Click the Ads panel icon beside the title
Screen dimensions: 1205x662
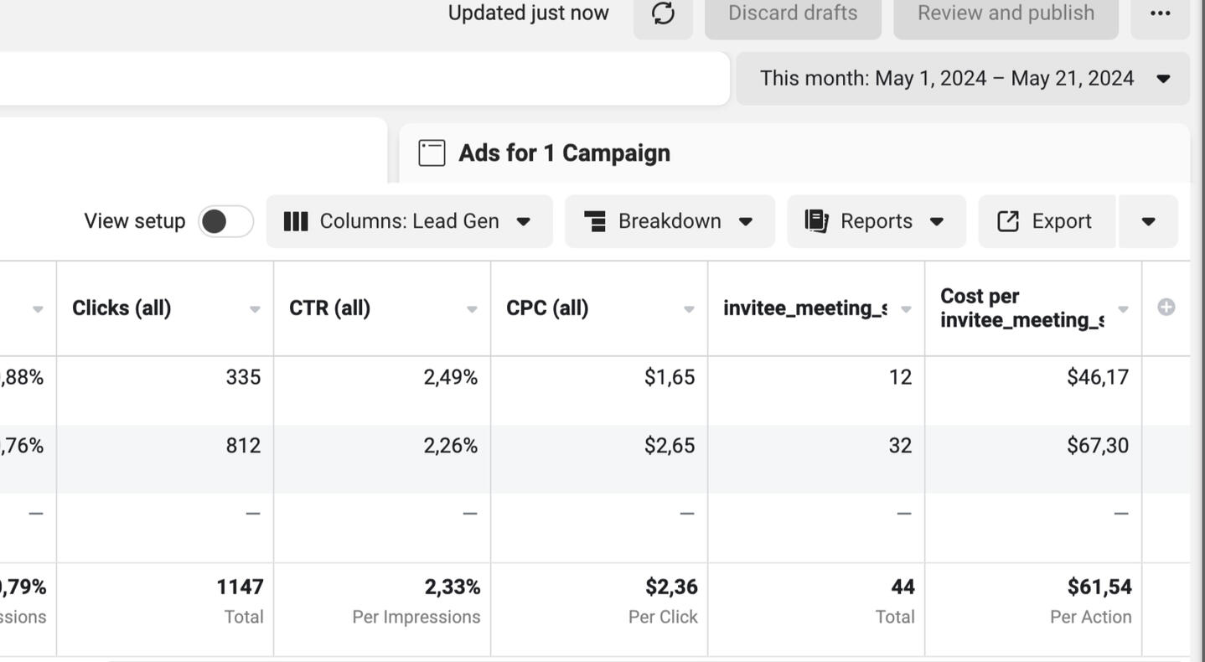click(432, 153)
